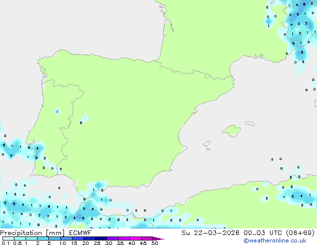
Task: Select the 2–5 mm legend swatch
Action: [43, 238]
